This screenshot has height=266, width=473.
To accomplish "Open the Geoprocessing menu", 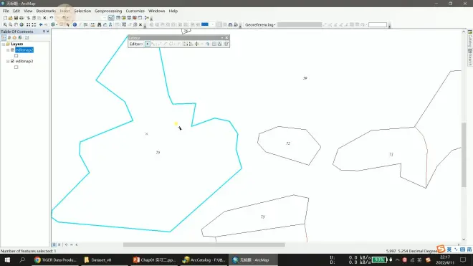I will (108, 11).
